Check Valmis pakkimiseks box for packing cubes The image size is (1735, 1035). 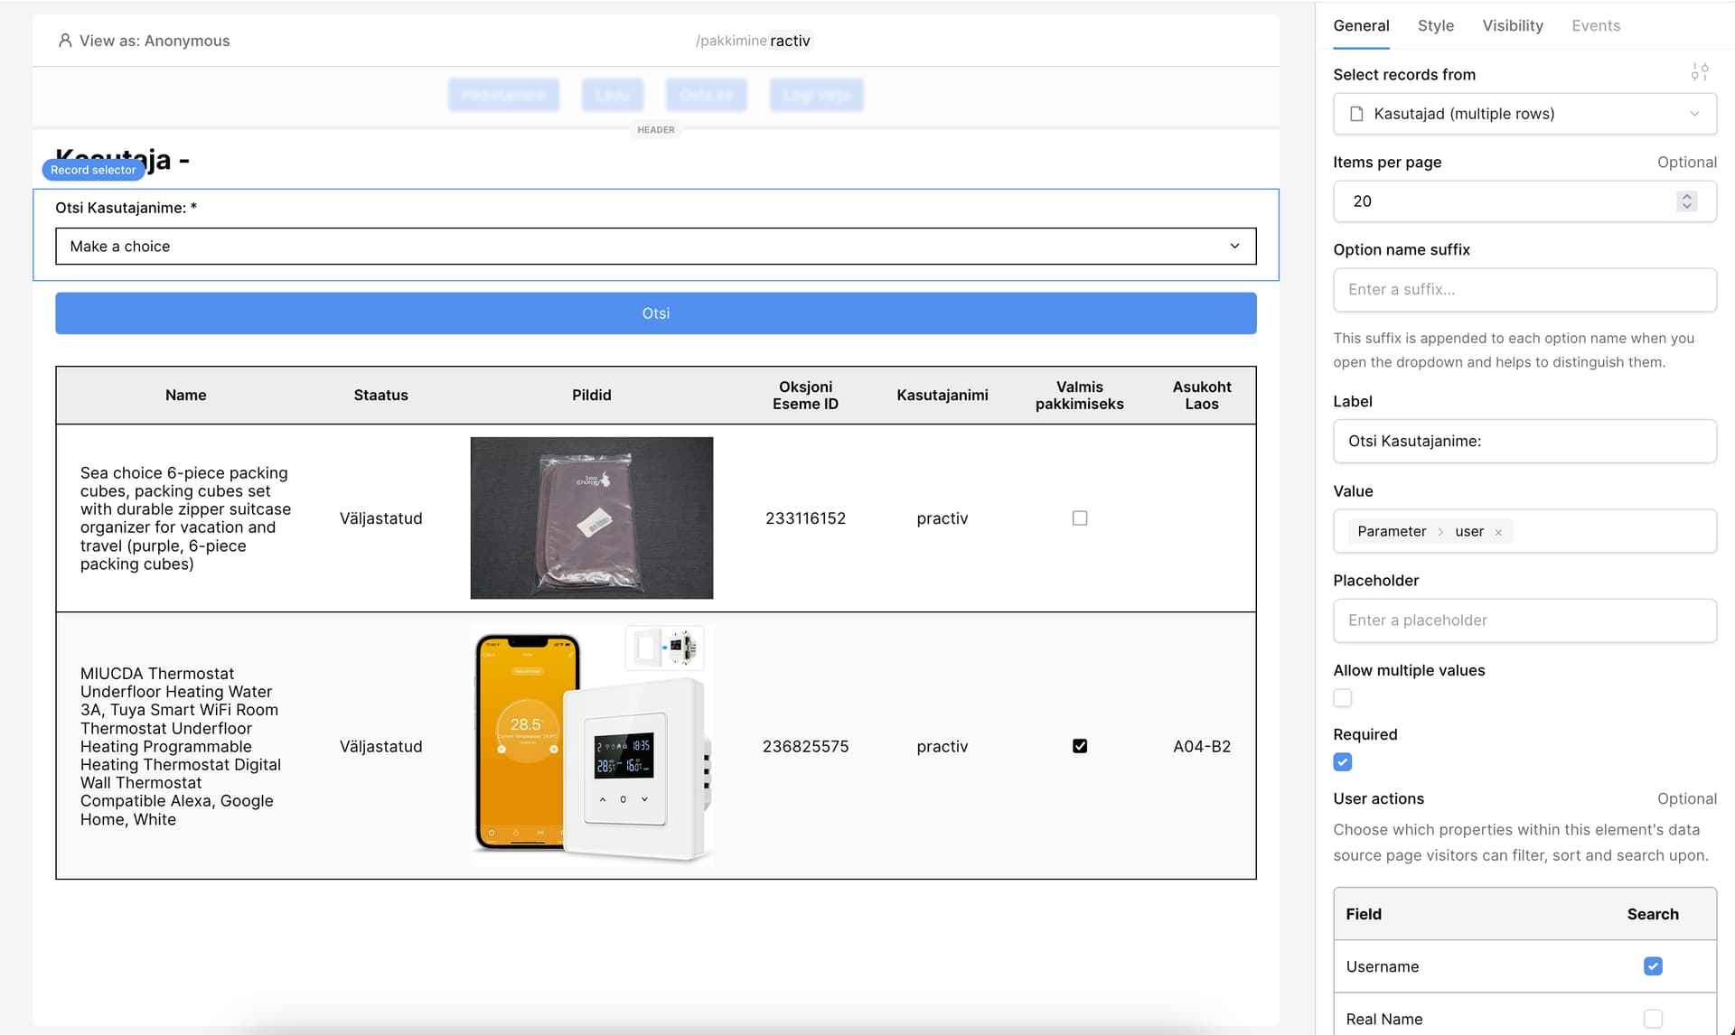tap(1080, 518)
